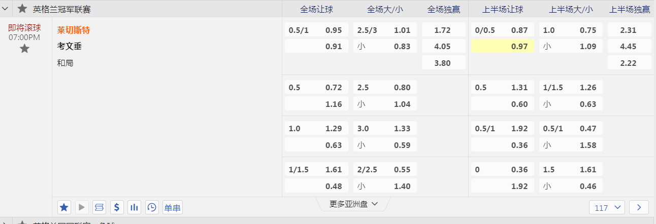Screen dimensions: 656x224
Task: Select 全场独赢 column header
Action: pos(444,9)
